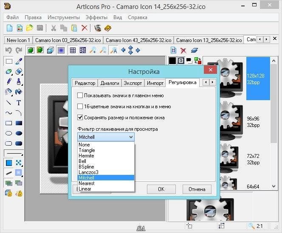Switch to the Редактор tab
282x233 pixels.
click(x=85, y=83)
